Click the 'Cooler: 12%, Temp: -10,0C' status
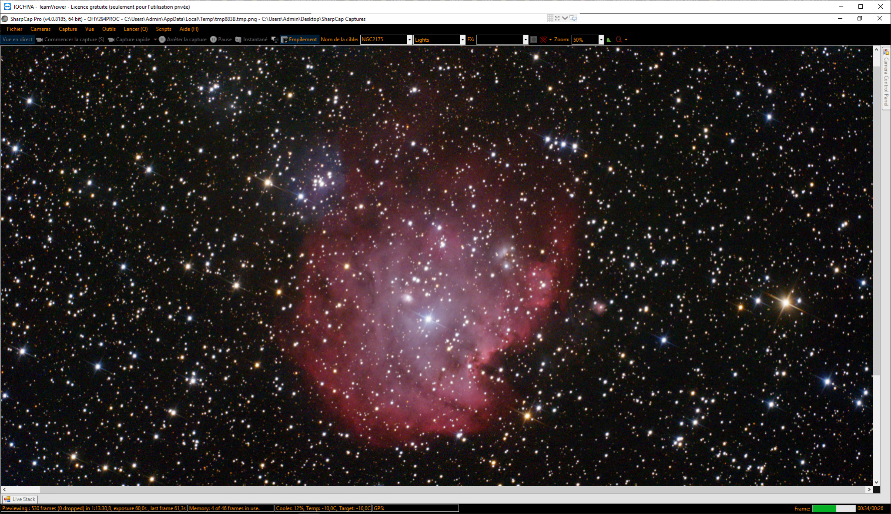Viewport: 891px width, 514px height. pyautogui.click(x=323, y=508)
